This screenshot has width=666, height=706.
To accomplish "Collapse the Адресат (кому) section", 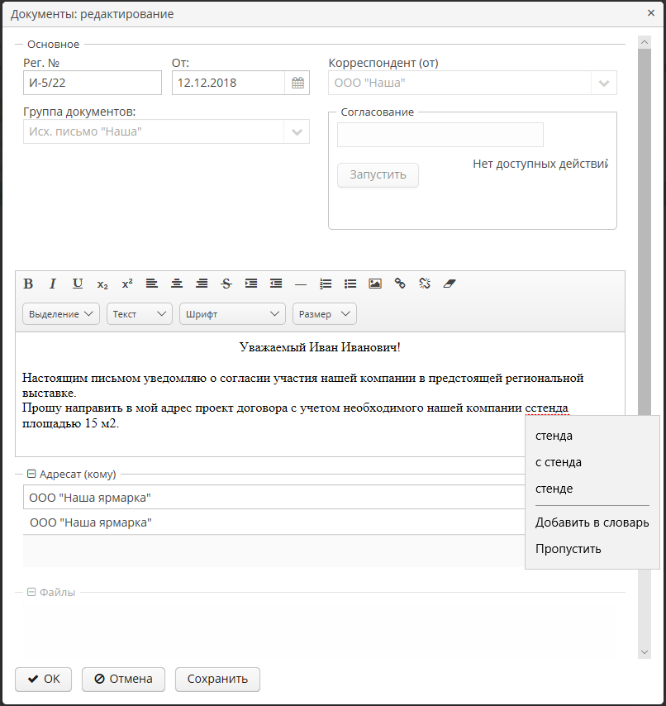I will point(32,474).
